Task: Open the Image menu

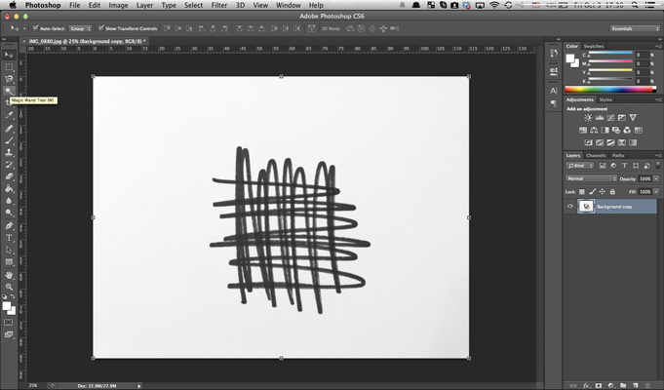Action: [x=118, y=5]
